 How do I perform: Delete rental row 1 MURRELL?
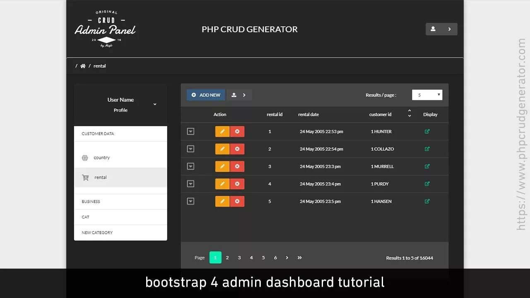pos(237,166)
